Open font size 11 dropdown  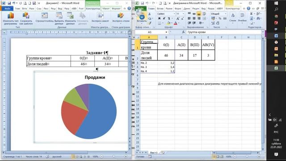pos(183,14)
